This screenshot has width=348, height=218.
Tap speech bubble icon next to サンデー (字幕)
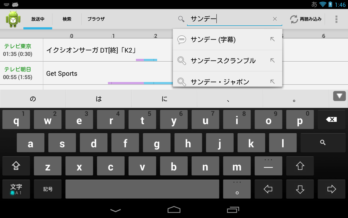coord(182,40)
